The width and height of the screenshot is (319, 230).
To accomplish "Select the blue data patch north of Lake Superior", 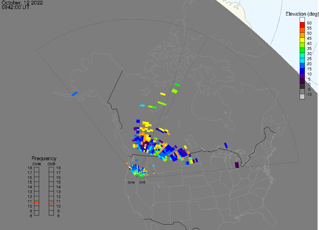I will point(226,145).
